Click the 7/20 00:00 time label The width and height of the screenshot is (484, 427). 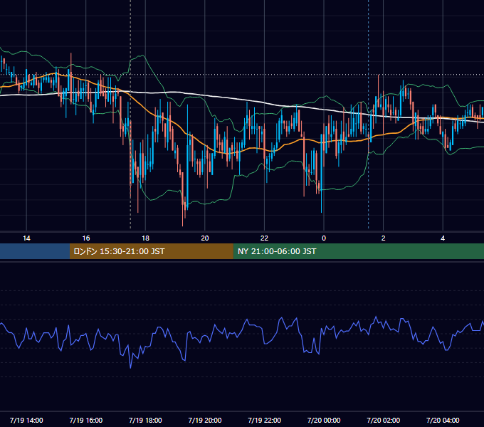tap(324, 420)
